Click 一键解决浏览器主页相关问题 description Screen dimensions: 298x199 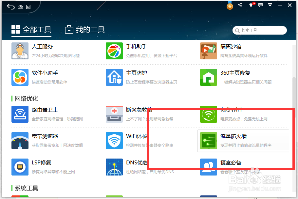(246, 82)
